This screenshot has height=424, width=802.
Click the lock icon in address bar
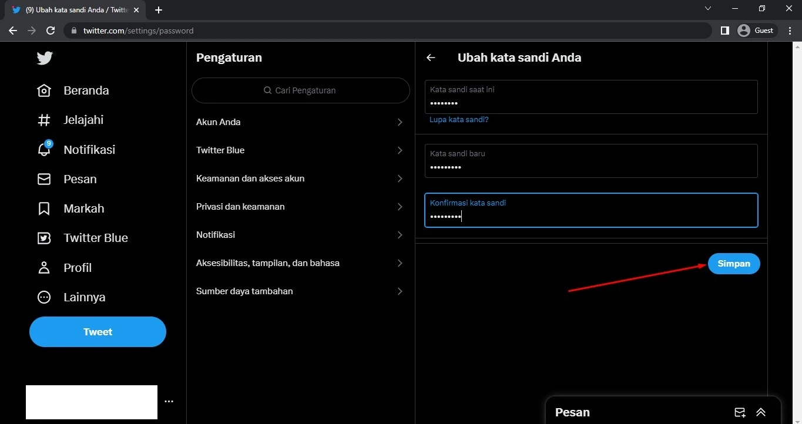pyautogui.click(x=74, y=31)
